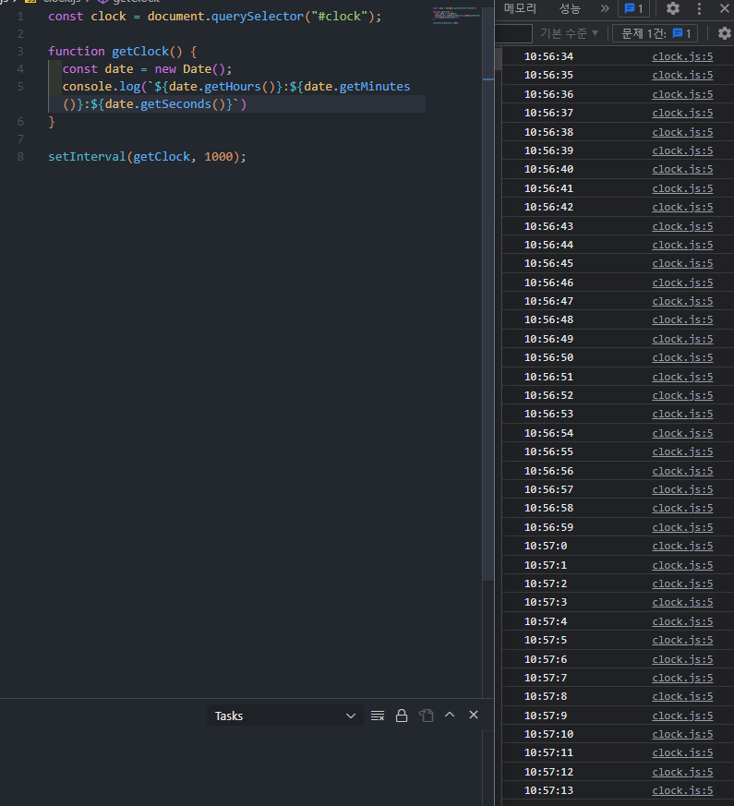This screenshot has height=806, width=734.
Task: Open clock.js:5 link for 10:57:0
Action: click(682, 546)
